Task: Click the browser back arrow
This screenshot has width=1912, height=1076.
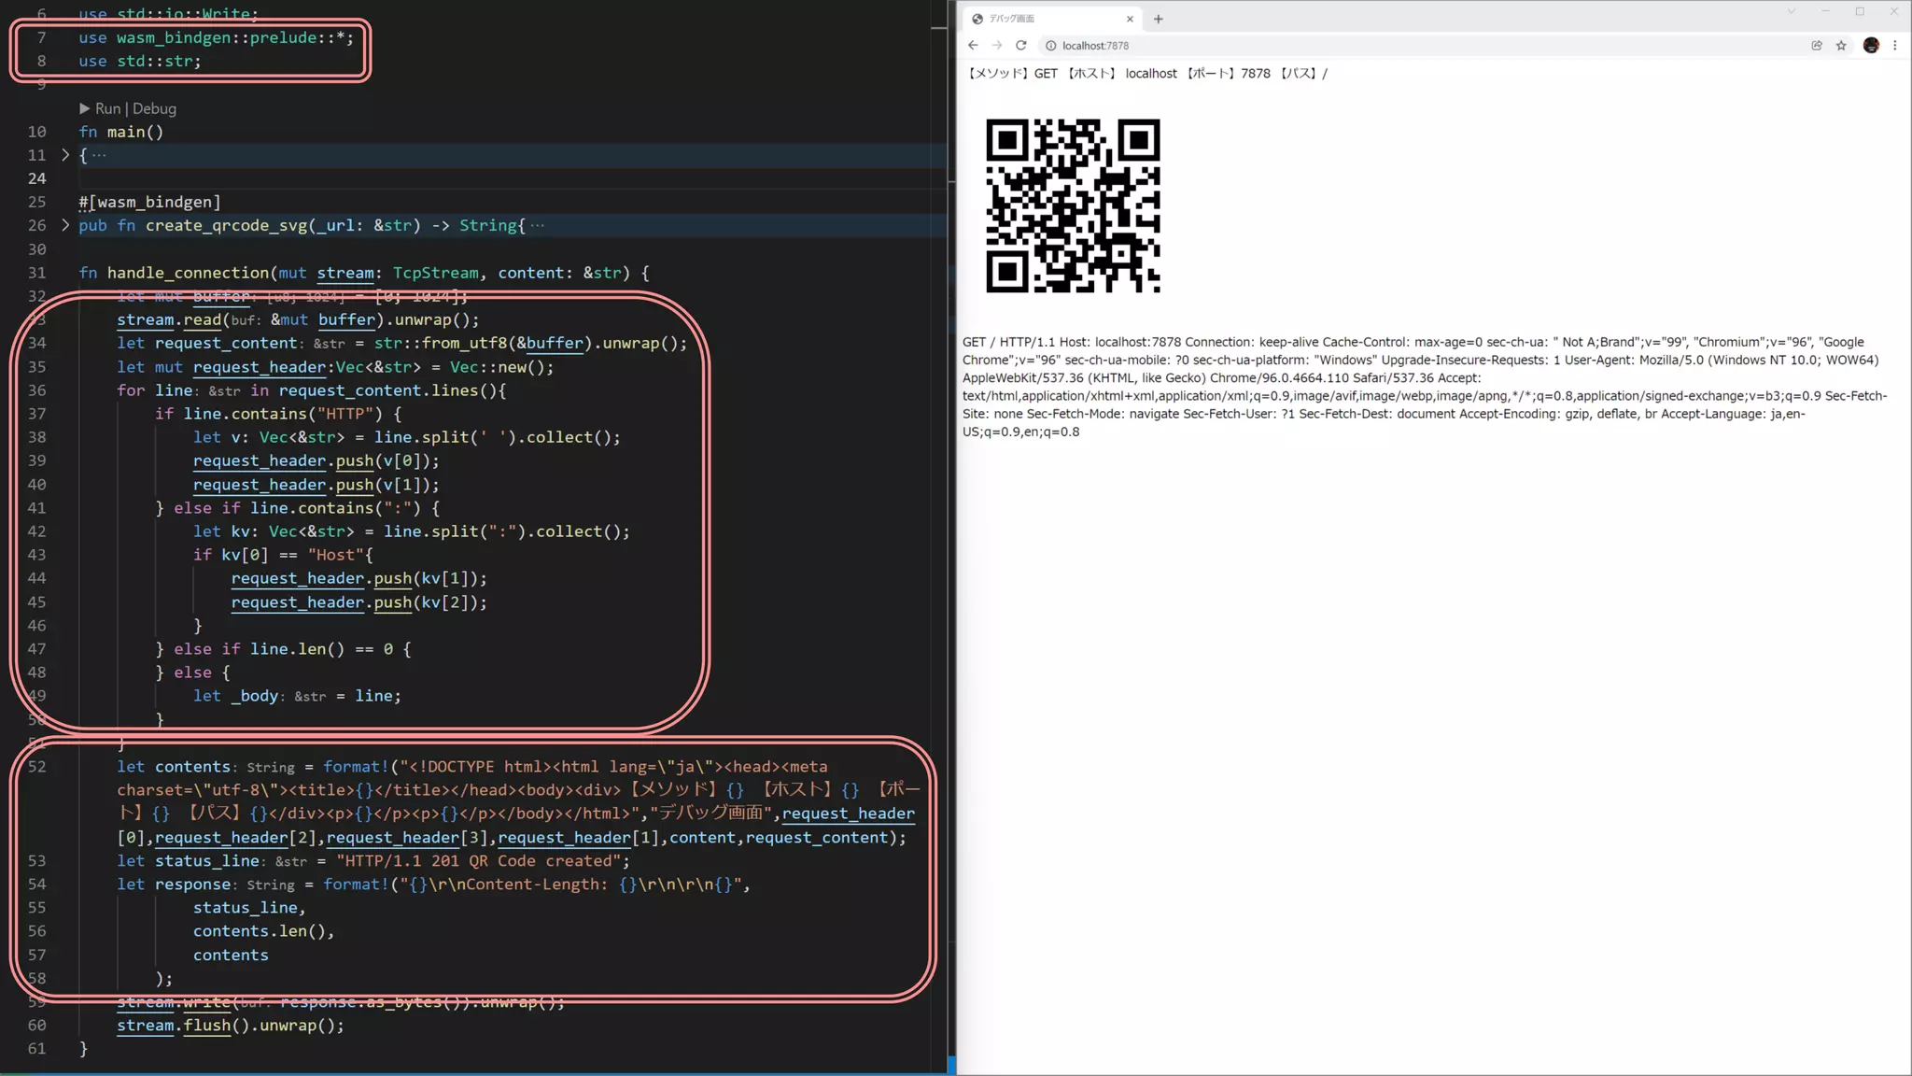Action: 973,45
